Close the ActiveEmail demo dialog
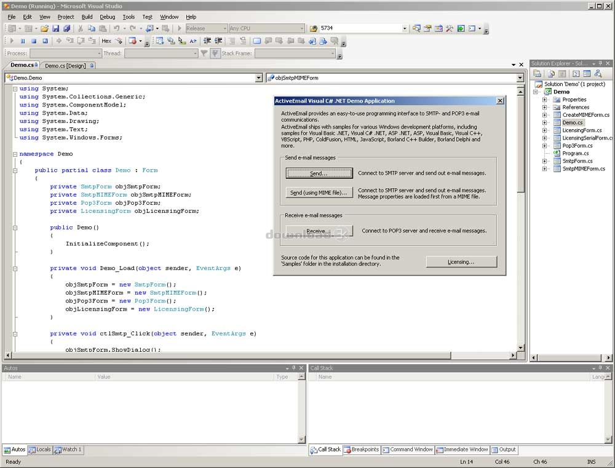615x468 pixels. 500,101
